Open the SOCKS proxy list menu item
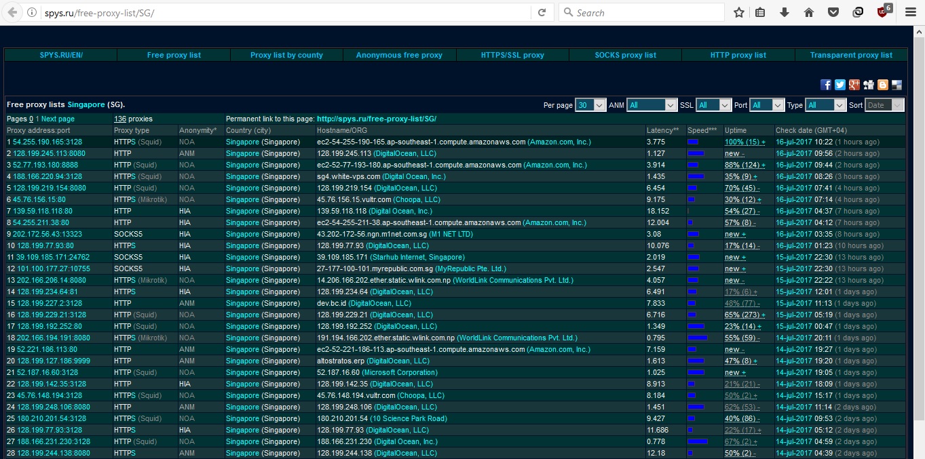 (x=625, y=55)
